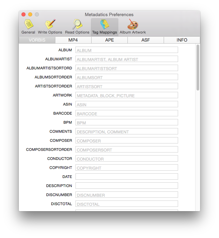Edit the DISCNUMBER mapping field
Viewport: 219px width, 238px height.
coord(127,194)
